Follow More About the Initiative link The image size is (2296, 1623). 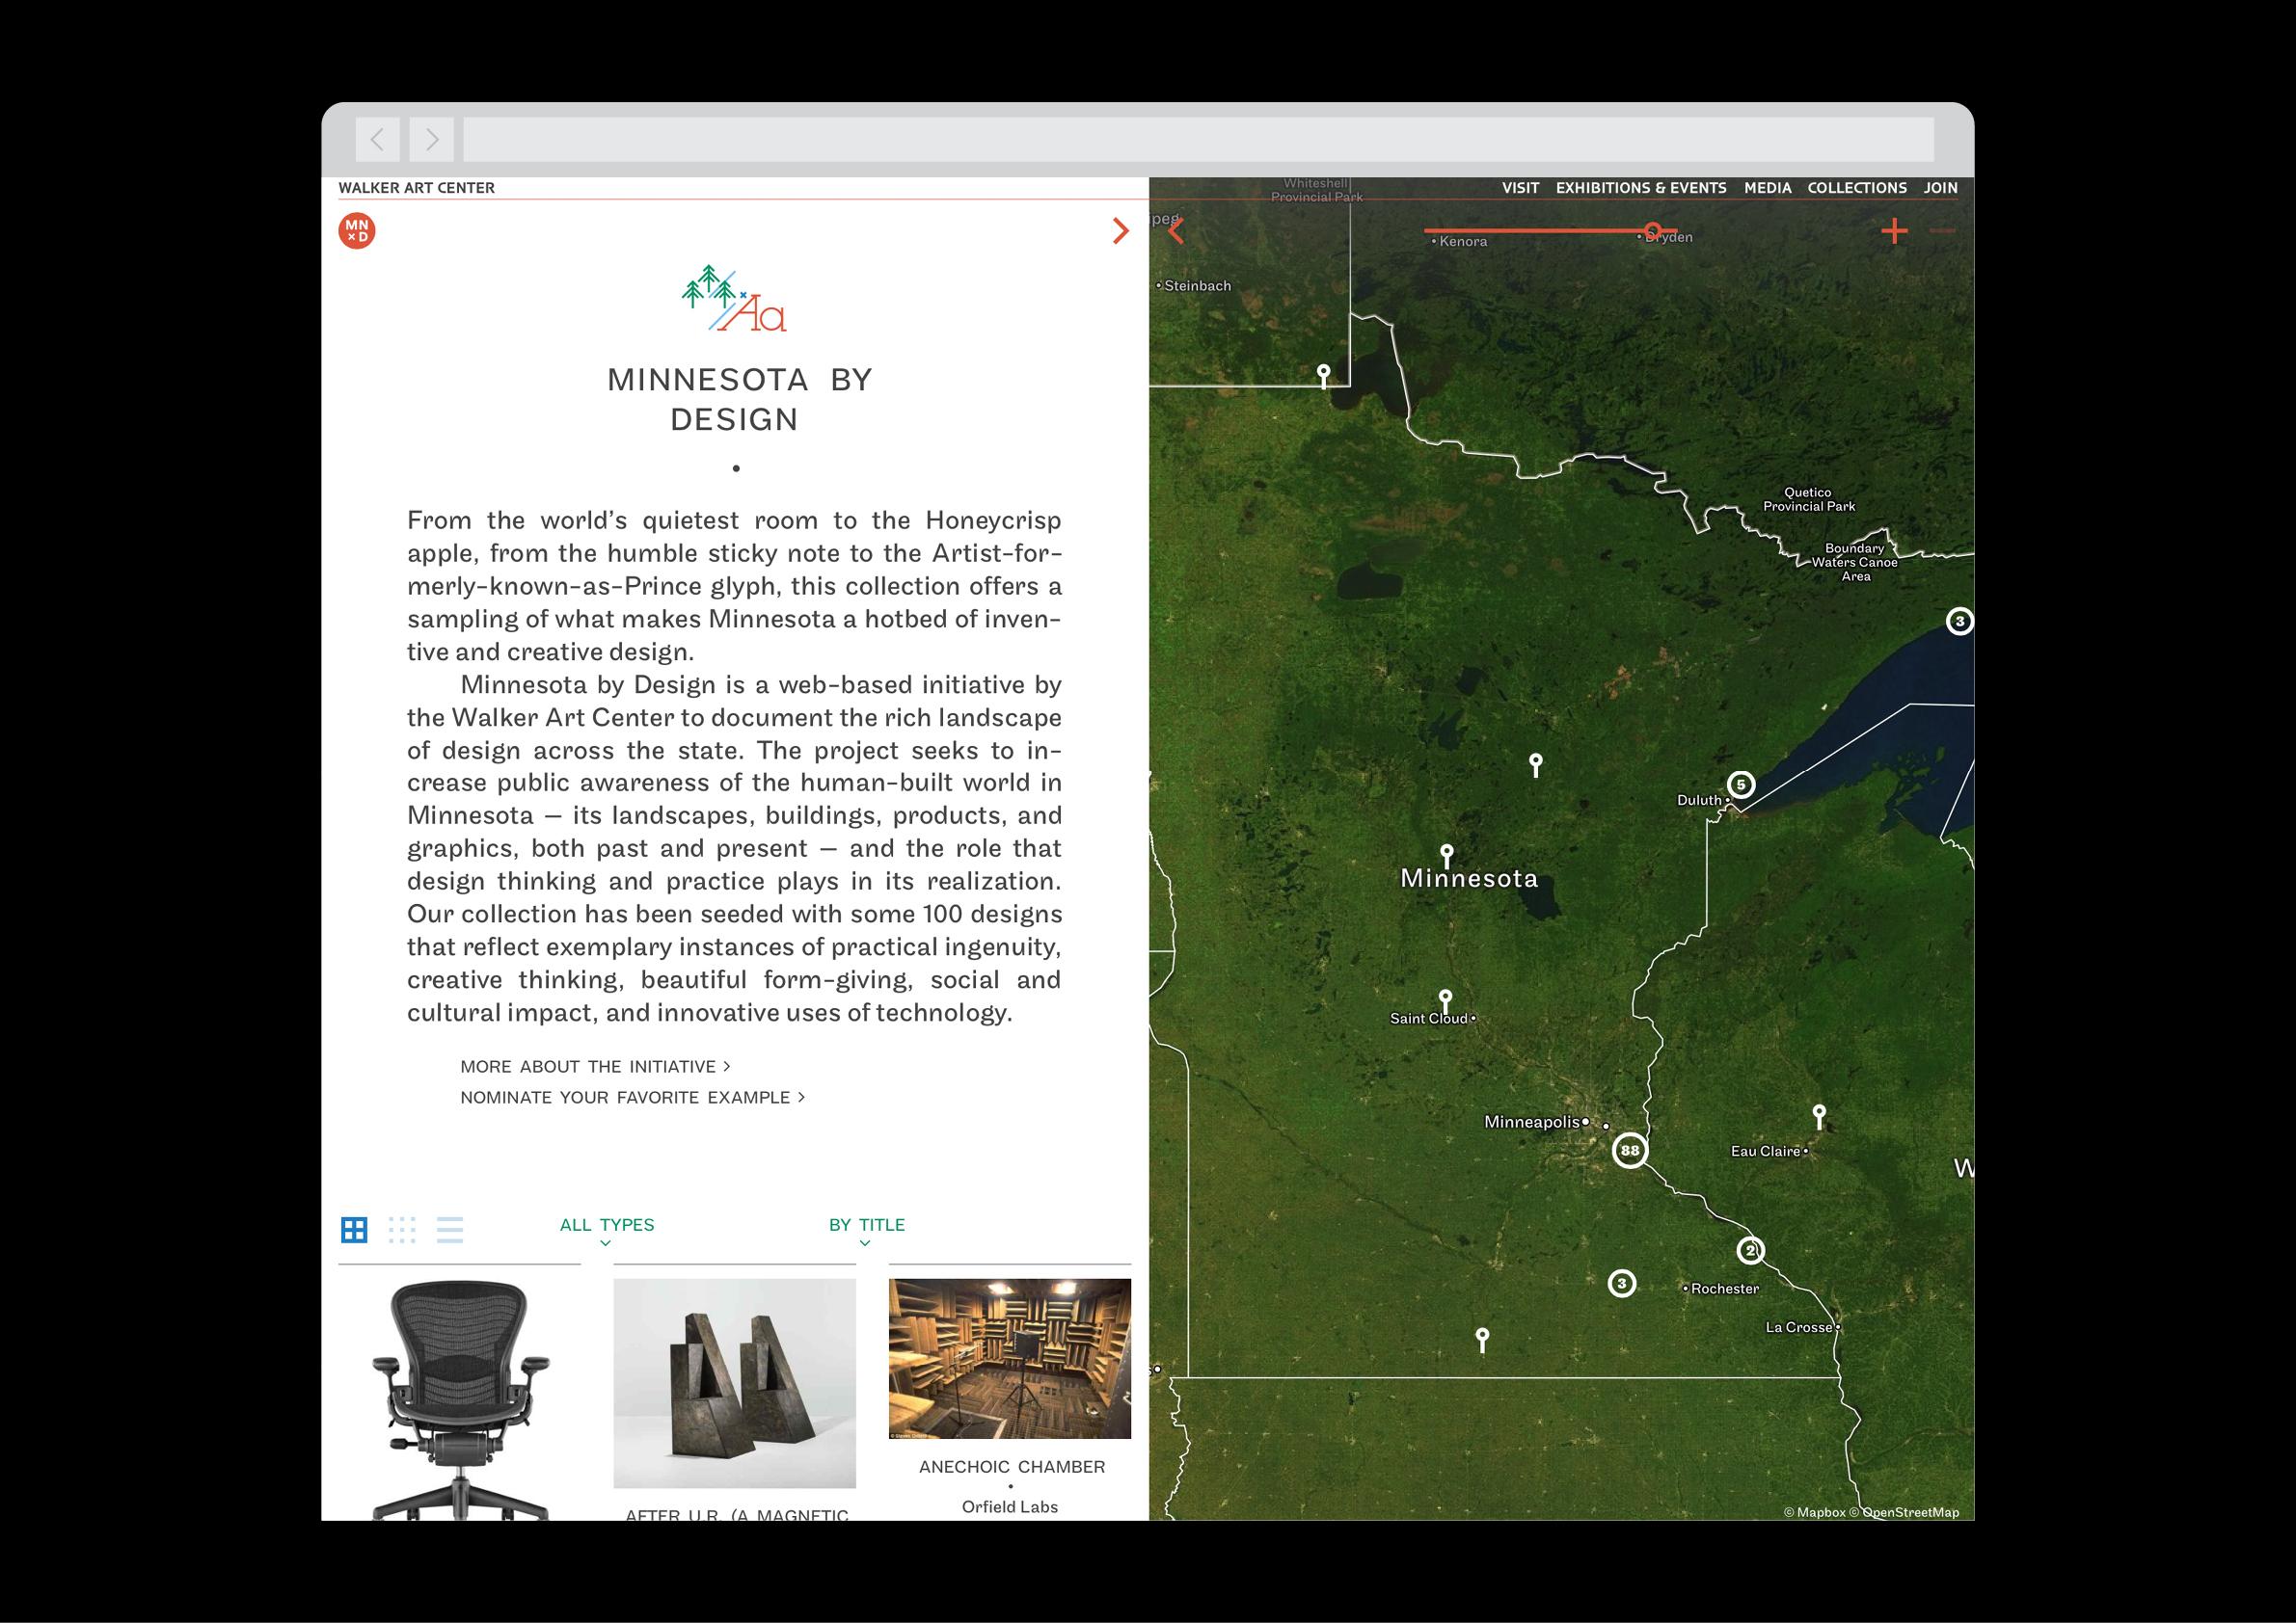(595, 1066)
